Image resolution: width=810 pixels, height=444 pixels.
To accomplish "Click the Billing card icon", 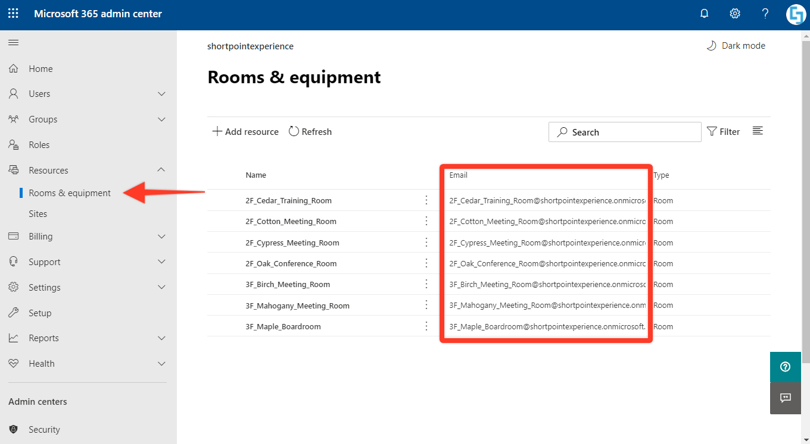I will click(x=14, y=236).
